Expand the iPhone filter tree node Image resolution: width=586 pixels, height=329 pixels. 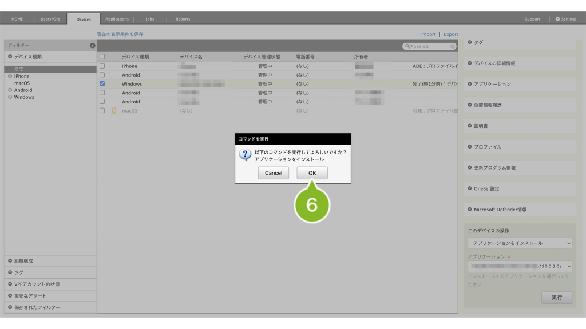(x=10, y=76)
